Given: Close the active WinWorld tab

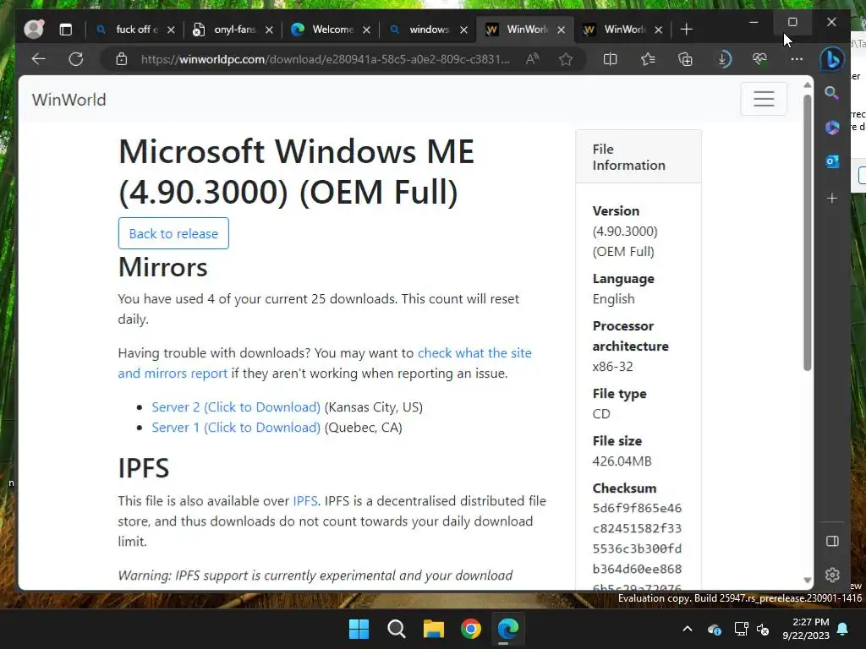Looking at the screenshot, I should click(x=562, y=30).
